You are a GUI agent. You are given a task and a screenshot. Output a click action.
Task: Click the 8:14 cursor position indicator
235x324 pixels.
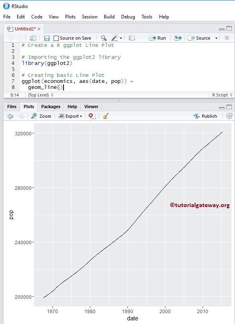pyautogui.click(x=14, y=95)
